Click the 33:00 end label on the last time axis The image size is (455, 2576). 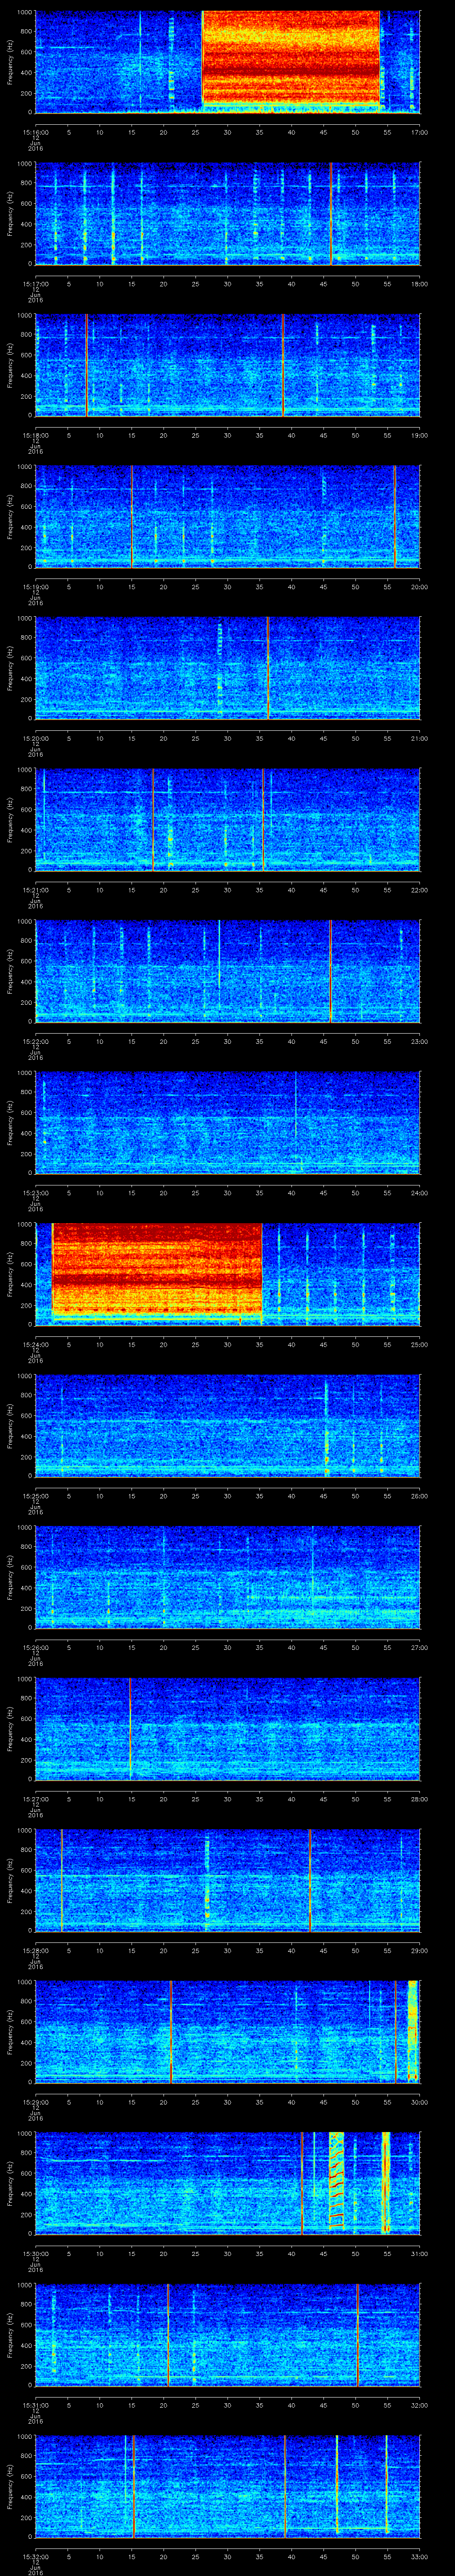419,2556
